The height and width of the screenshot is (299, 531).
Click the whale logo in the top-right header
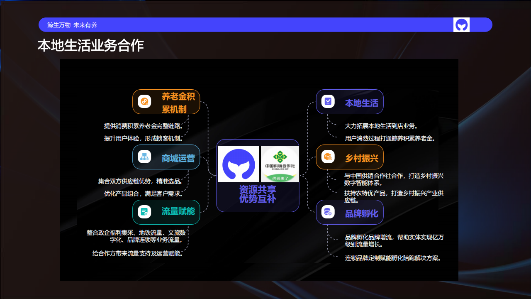tap(461, 25)
